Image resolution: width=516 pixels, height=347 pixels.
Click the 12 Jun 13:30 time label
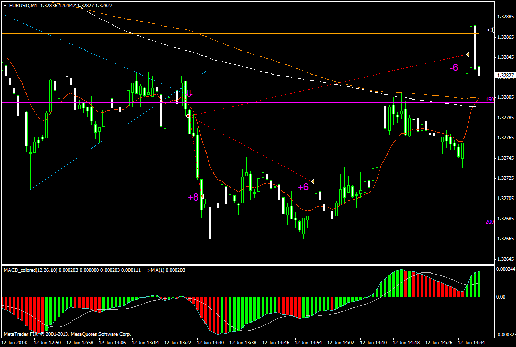click(210, 343)
